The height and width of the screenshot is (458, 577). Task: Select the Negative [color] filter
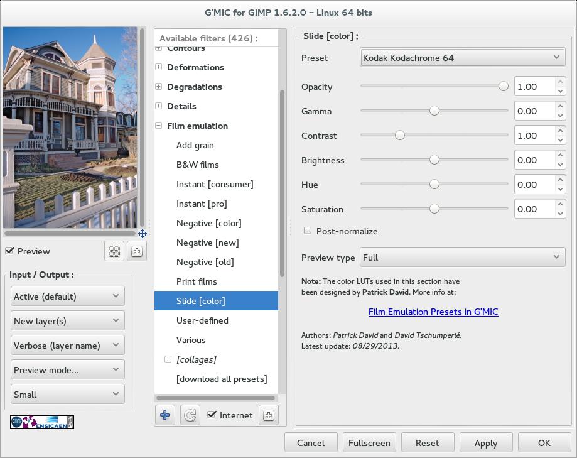(x=208, y=223)
